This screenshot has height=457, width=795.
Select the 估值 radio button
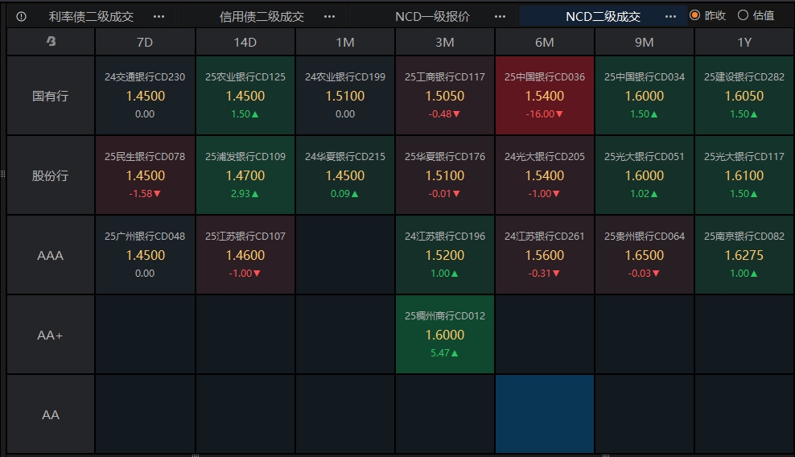coord(743,15)
